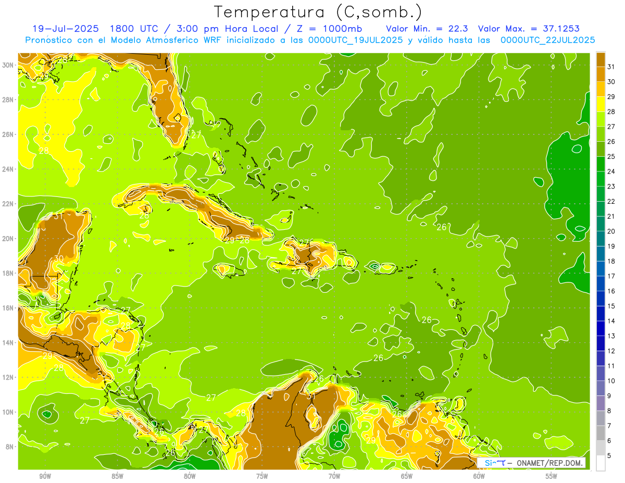Click the '80W' longitude axis label
This screenshot has height=483, width=625.
(190, 476)
